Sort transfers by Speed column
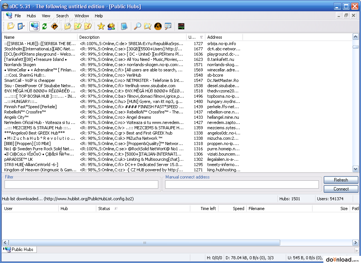The height and width of the screenshot is (263, 361). 232,209
